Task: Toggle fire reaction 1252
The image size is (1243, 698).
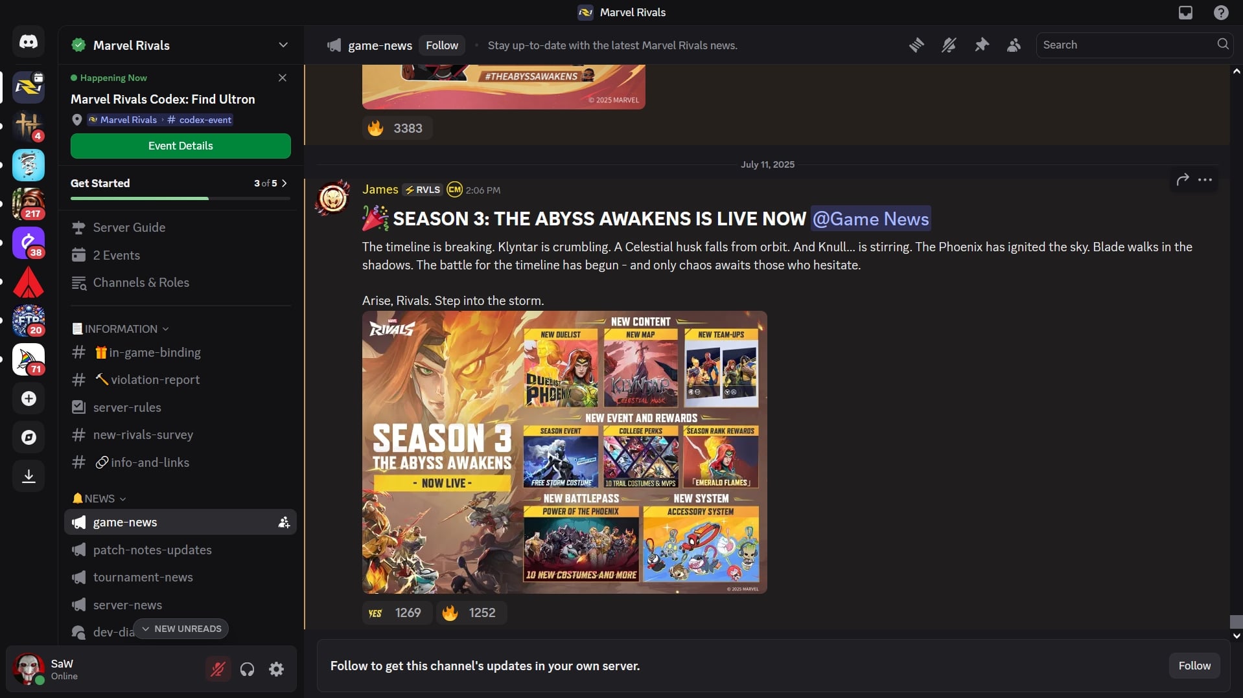Action: (471, 613)
